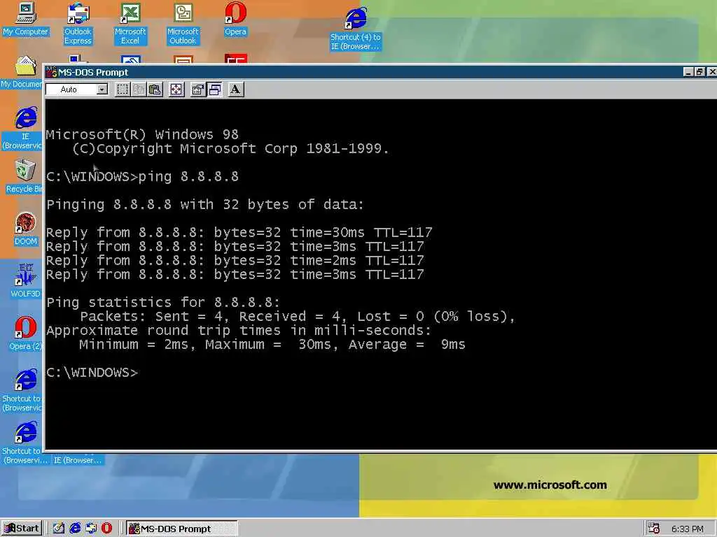Select the Shortcut (4) to IE desktop icon
This screenshot has height=537, width=717.
tap(356, 29)
